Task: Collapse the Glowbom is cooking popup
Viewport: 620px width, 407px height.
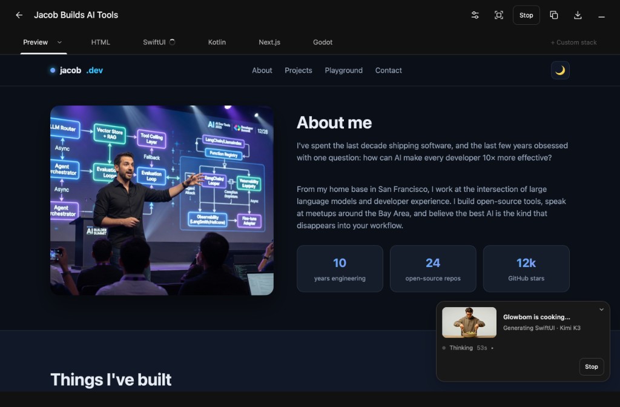Action: tap(601, 309)
